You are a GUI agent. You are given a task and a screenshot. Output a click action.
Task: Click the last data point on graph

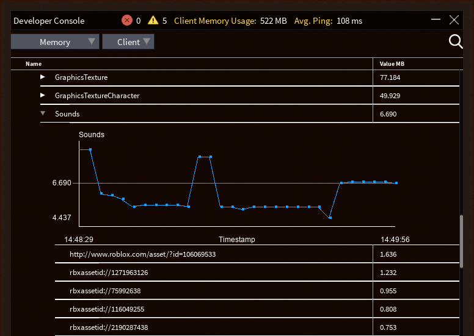coord(396,183)
